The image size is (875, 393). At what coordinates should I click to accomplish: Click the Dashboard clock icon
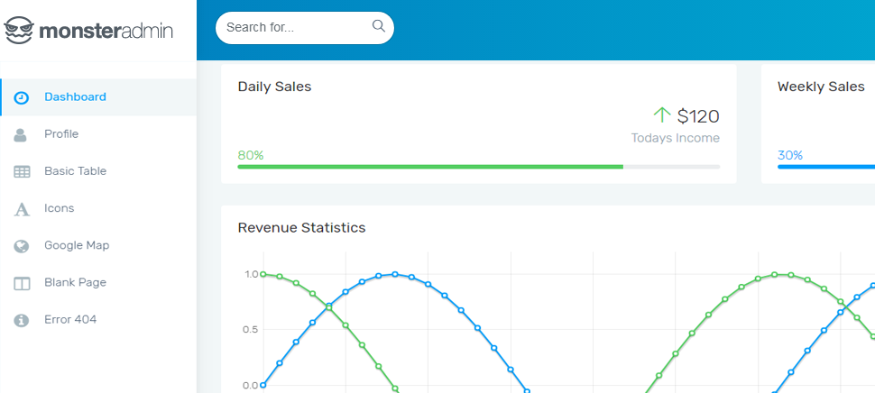22,97
